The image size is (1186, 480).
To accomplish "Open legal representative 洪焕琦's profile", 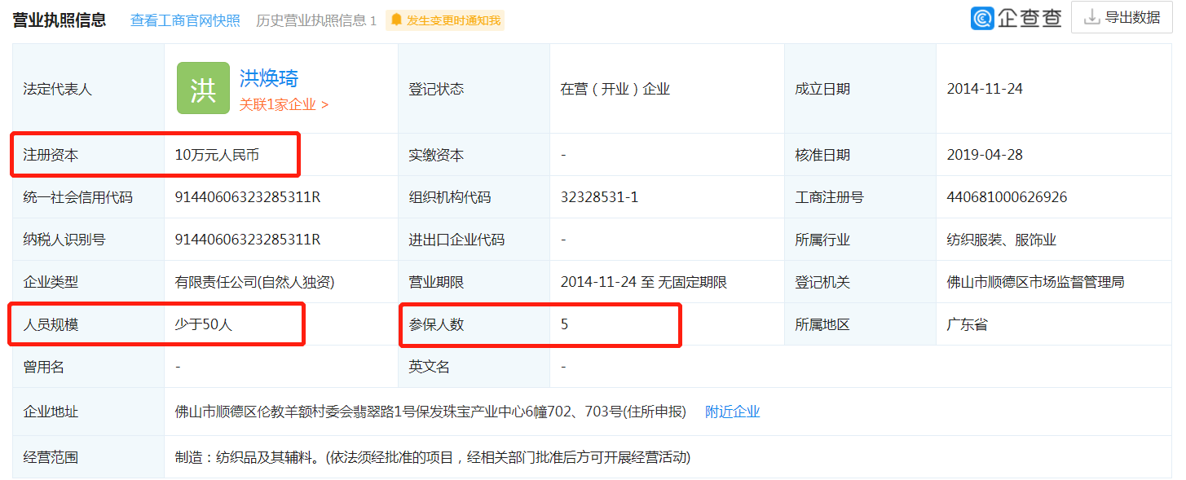I will tap(269, 78).
